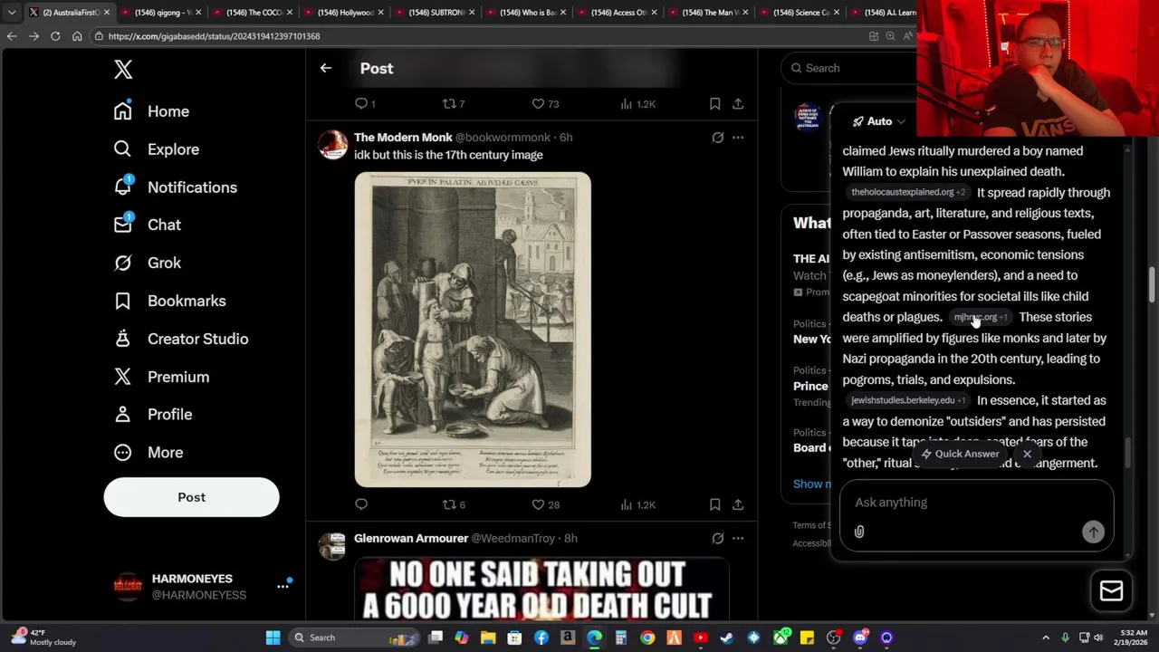The width and height of the screenshot is (1159, 652).
Task: Open Steam from taskbar
Action: coord(726,638)
